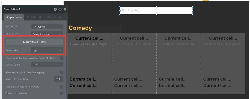Switch to the Conditional tab
This screenshot has width=250, height=99.
[34, 17]
